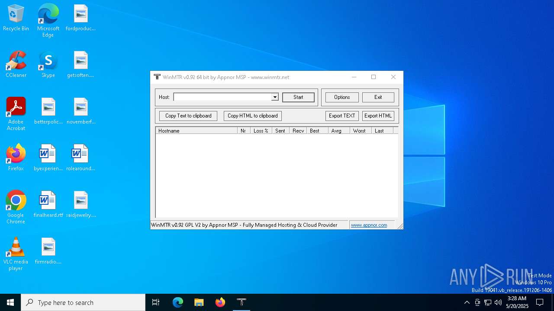Open the Recycle Bin desktop icon
The height and width of the screenshot is (311, 554).
[x=16, y=18]
